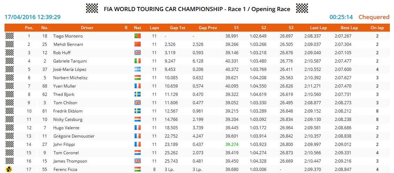Click the checkered flag left of the title
Image resolution: width=394 pixels, height=173 pixels.
[x=92, y=8]
